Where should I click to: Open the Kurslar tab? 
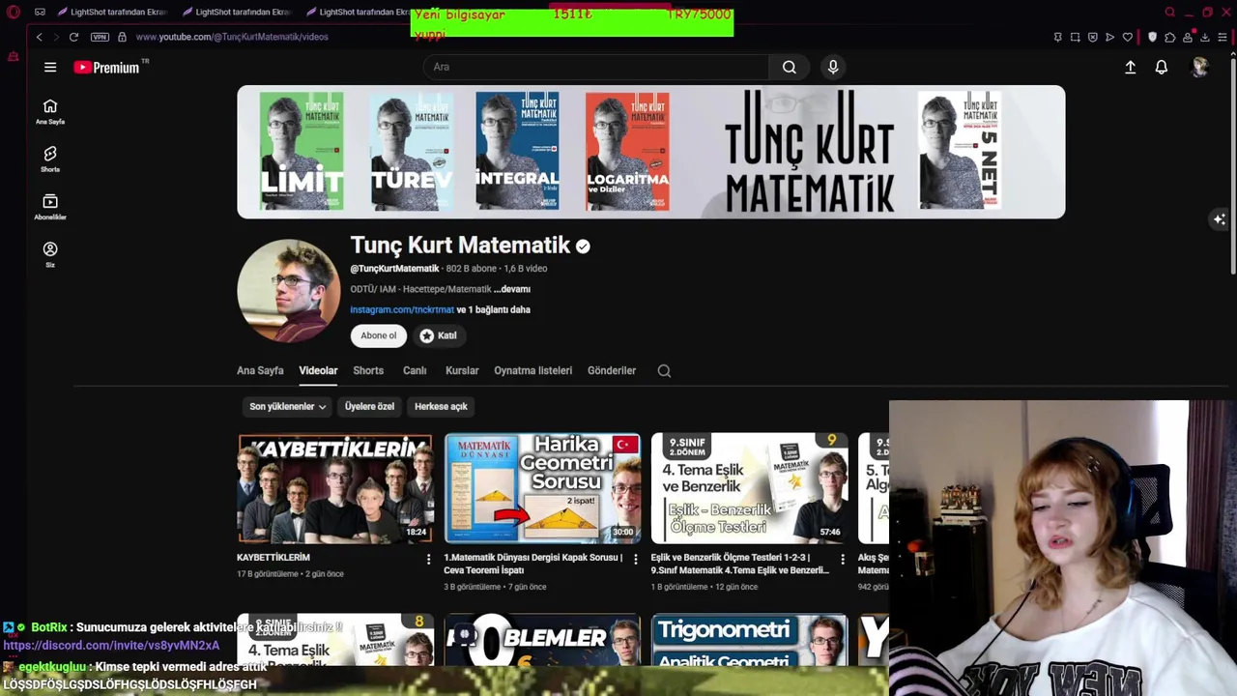462,371
